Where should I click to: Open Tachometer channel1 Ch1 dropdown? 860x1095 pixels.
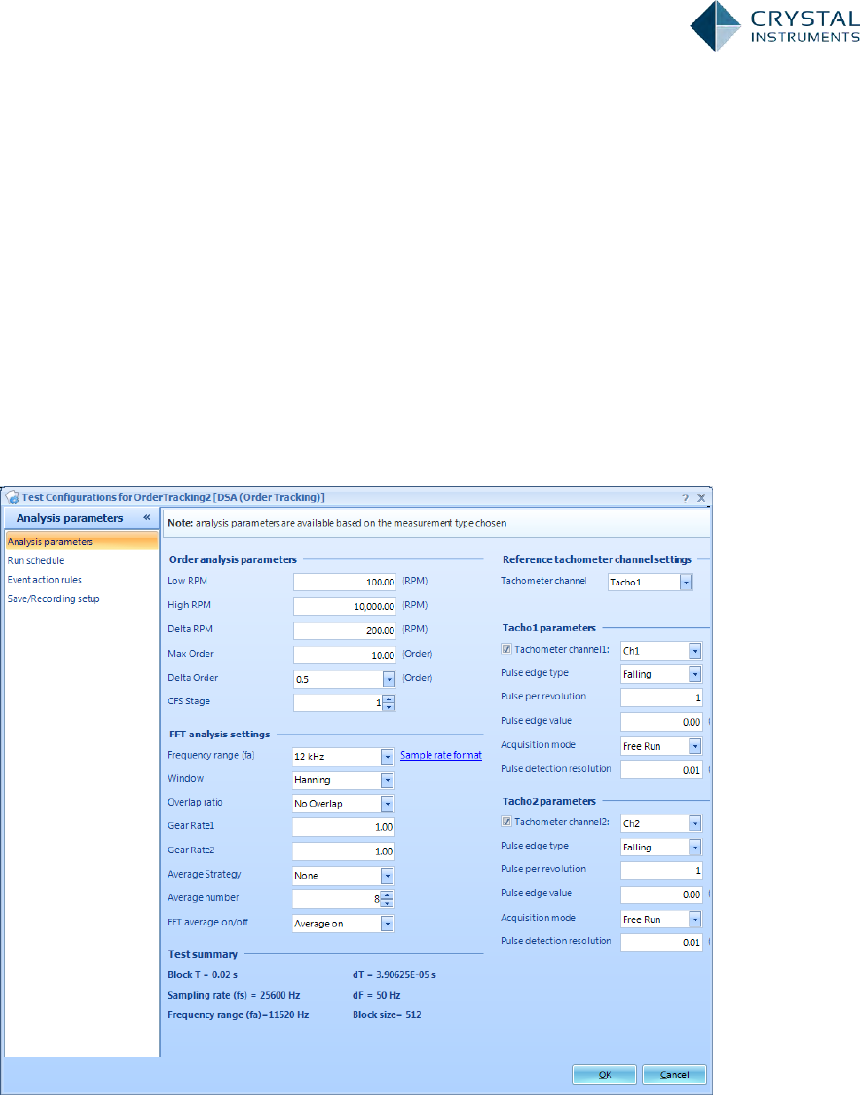(694, 651)
